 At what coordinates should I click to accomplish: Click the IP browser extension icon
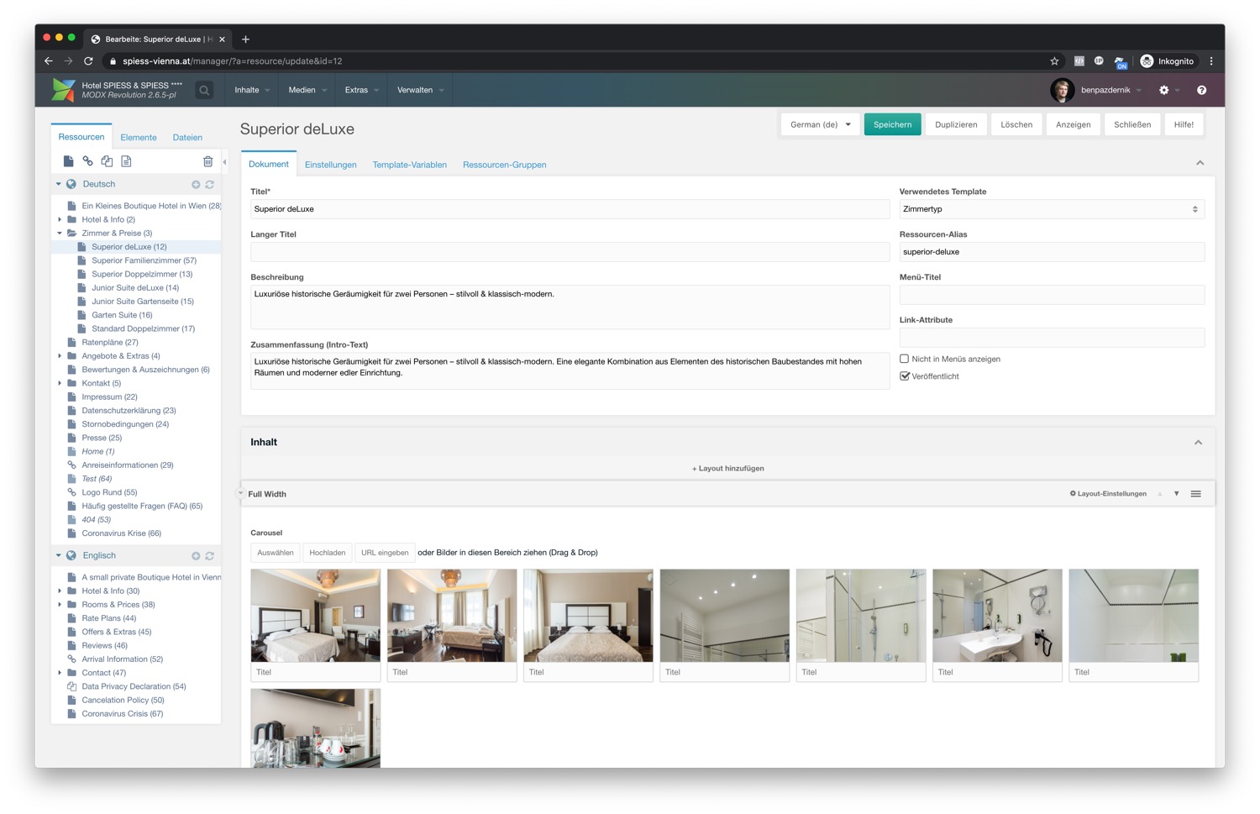[x=1099, y=60]
